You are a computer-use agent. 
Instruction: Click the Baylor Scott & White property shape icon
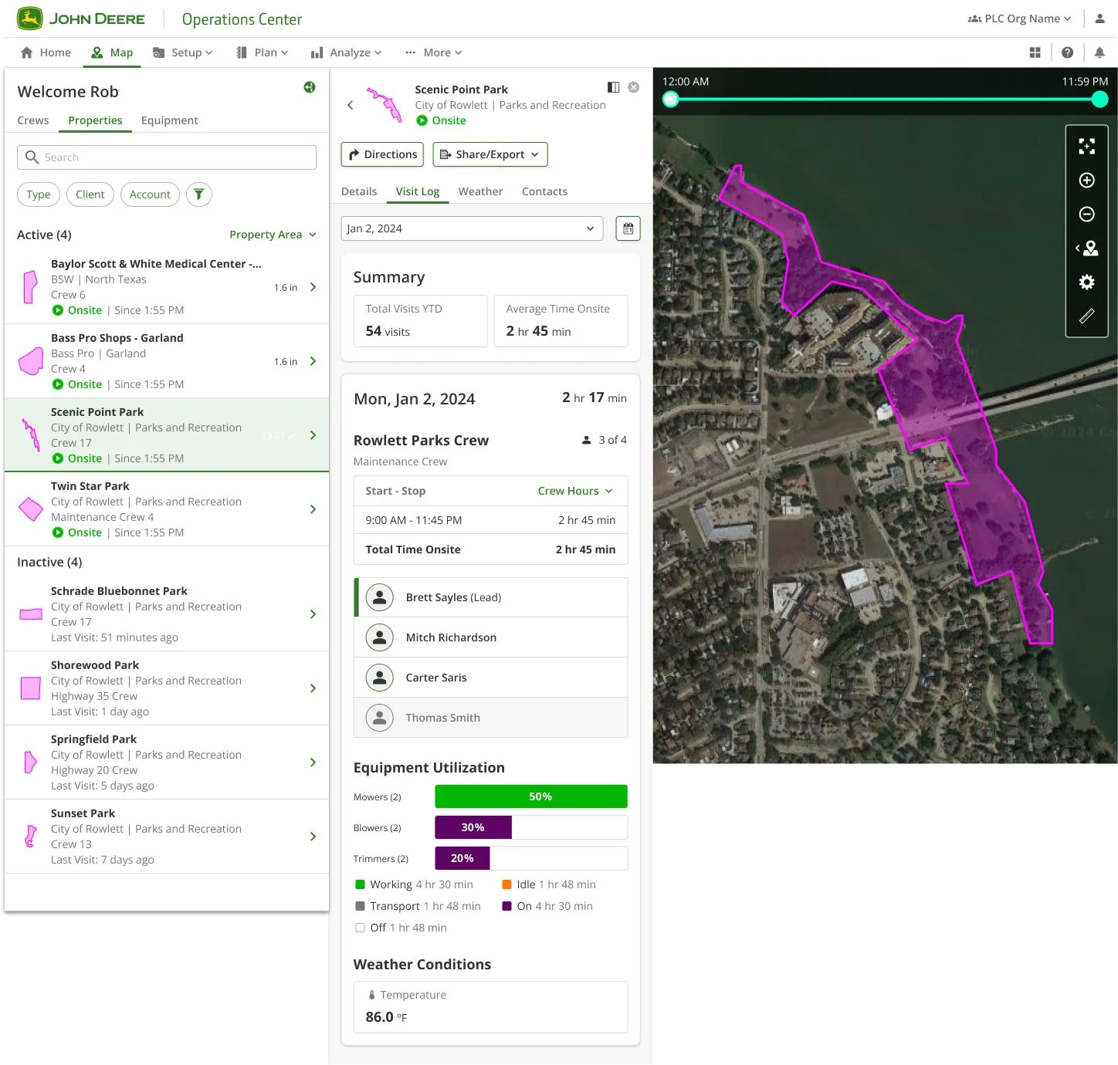30,287
